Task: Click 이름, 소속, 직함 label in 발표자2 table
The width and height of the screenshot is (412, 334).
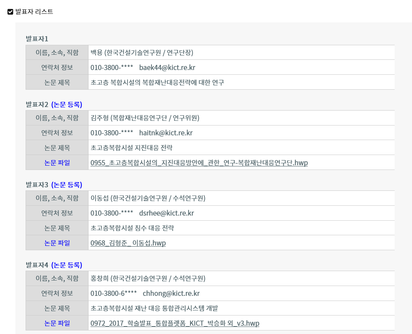Action: point(57,118)
